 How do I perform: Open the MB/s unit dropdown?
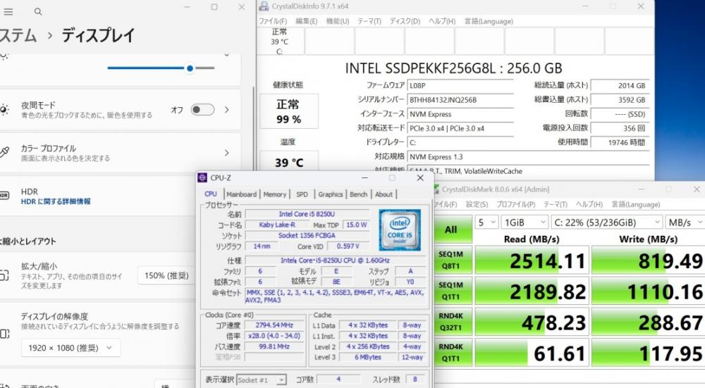[685, 222]
